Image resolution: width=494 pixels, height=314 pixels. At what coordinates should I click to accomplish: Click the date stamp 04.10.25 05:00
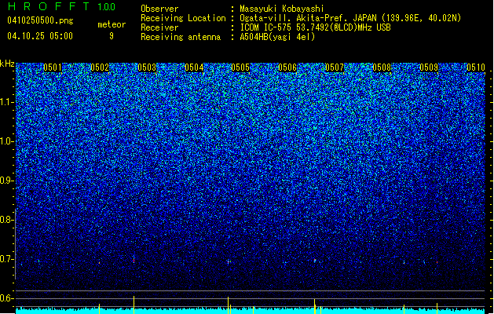pos(40,36)
